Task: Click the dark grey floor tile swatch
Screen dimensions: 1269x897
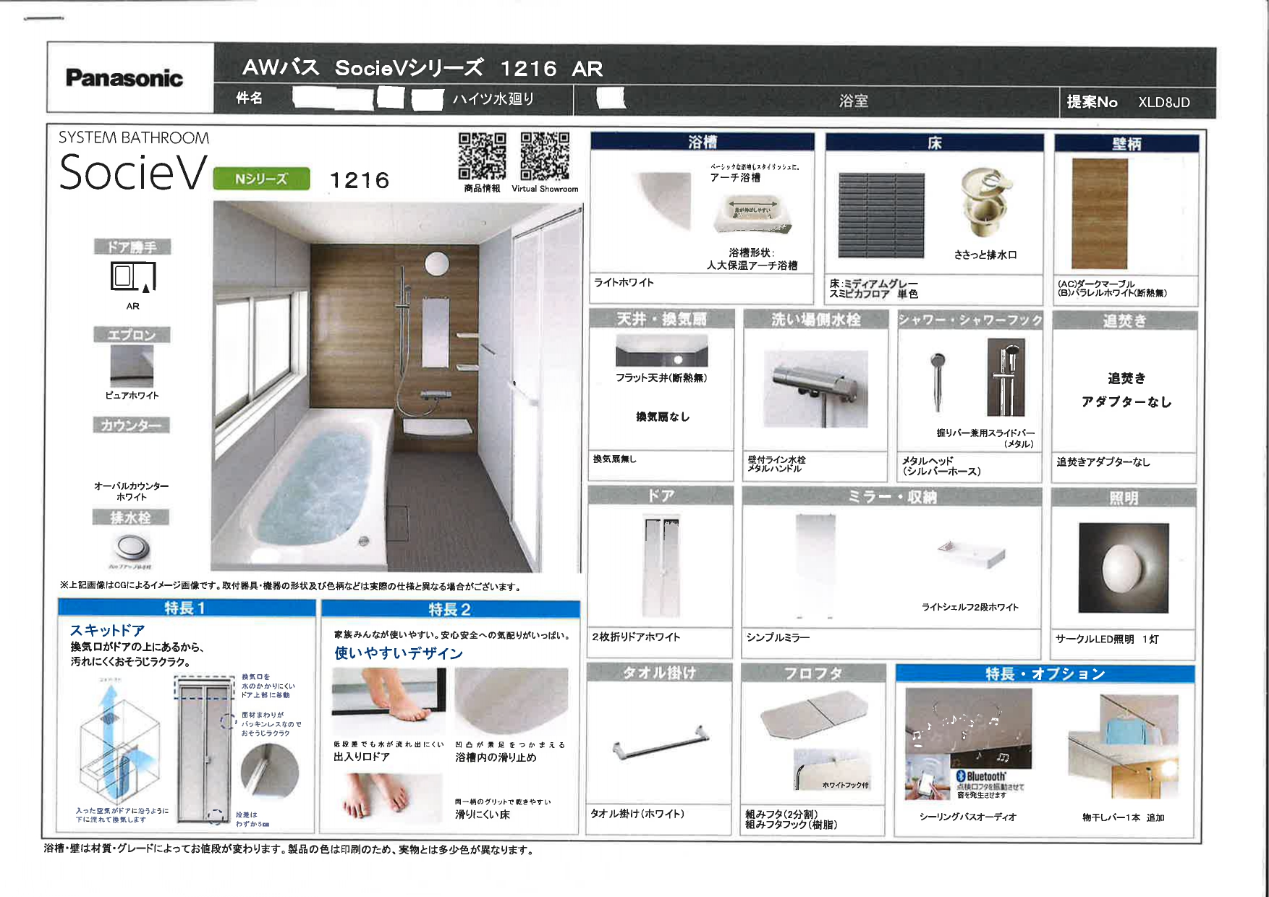Action: pos(881,215)
